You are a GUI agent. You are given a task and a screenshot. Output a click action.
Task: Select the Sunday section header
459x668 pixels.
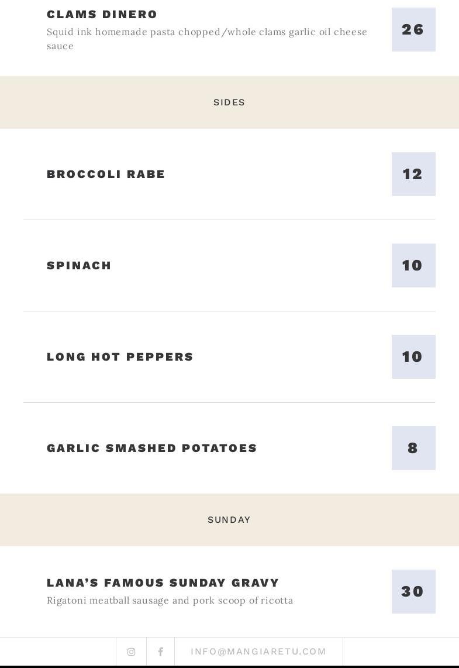(229, 520)
